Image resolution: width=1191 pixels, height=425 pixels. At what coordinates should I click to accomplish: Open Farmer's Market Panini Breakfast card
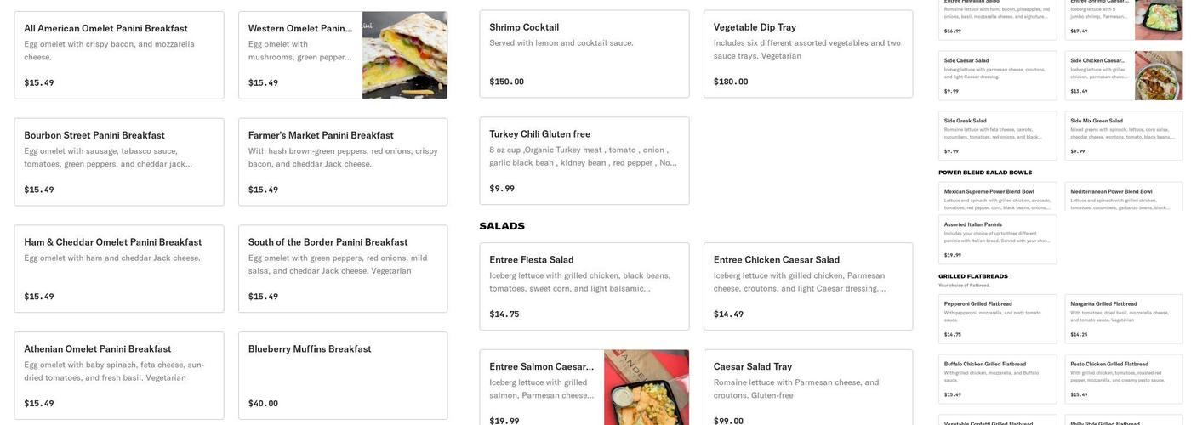pyautogui.click(x=343, y=161)
